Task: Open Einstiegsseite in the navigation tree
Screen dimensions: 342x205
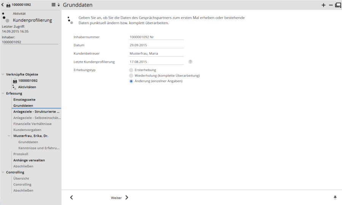Action: coord(24,99)
